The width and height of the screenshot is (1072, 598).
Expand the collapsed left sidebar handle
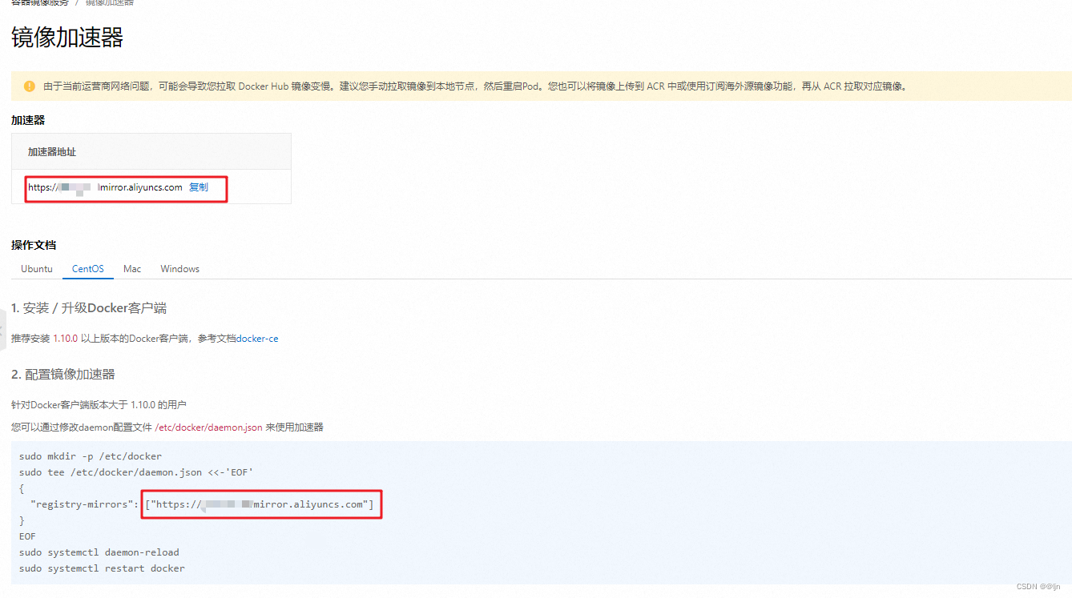click(2, 331)
